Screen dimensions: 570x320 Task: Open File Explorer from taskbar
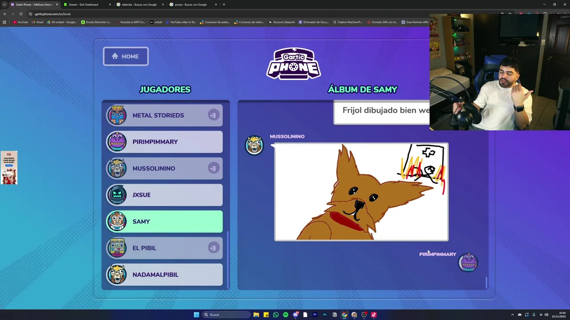click(256, 315)
